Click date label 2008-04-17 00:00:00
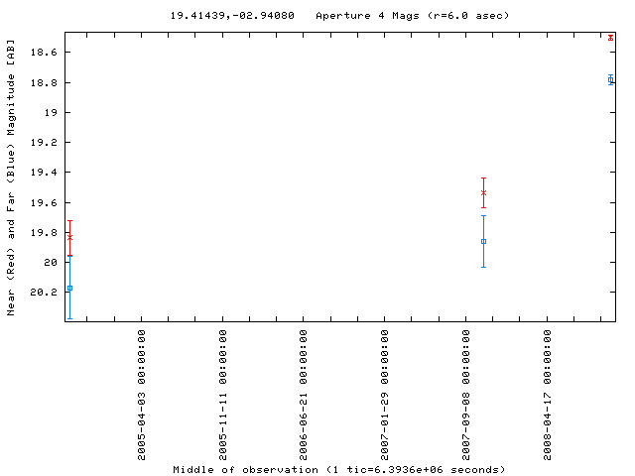The height and width of the screenshot is (476, 635). (548, 395)
